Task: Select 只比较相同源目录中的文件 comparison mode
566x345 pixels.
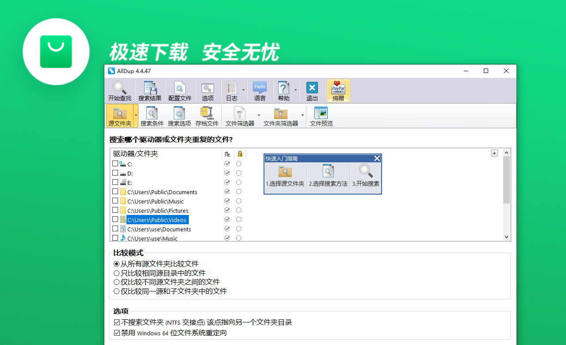Action: pyautogui.click(x=116, y=273)
